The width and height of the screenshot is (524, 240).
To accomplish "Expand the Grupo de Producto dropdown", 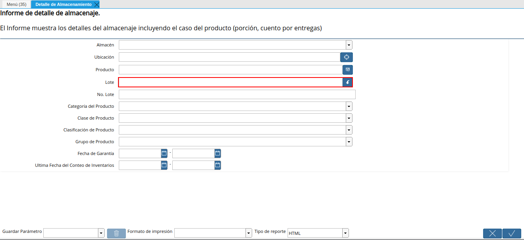I will pyautogui.click(x=349, y=141).
